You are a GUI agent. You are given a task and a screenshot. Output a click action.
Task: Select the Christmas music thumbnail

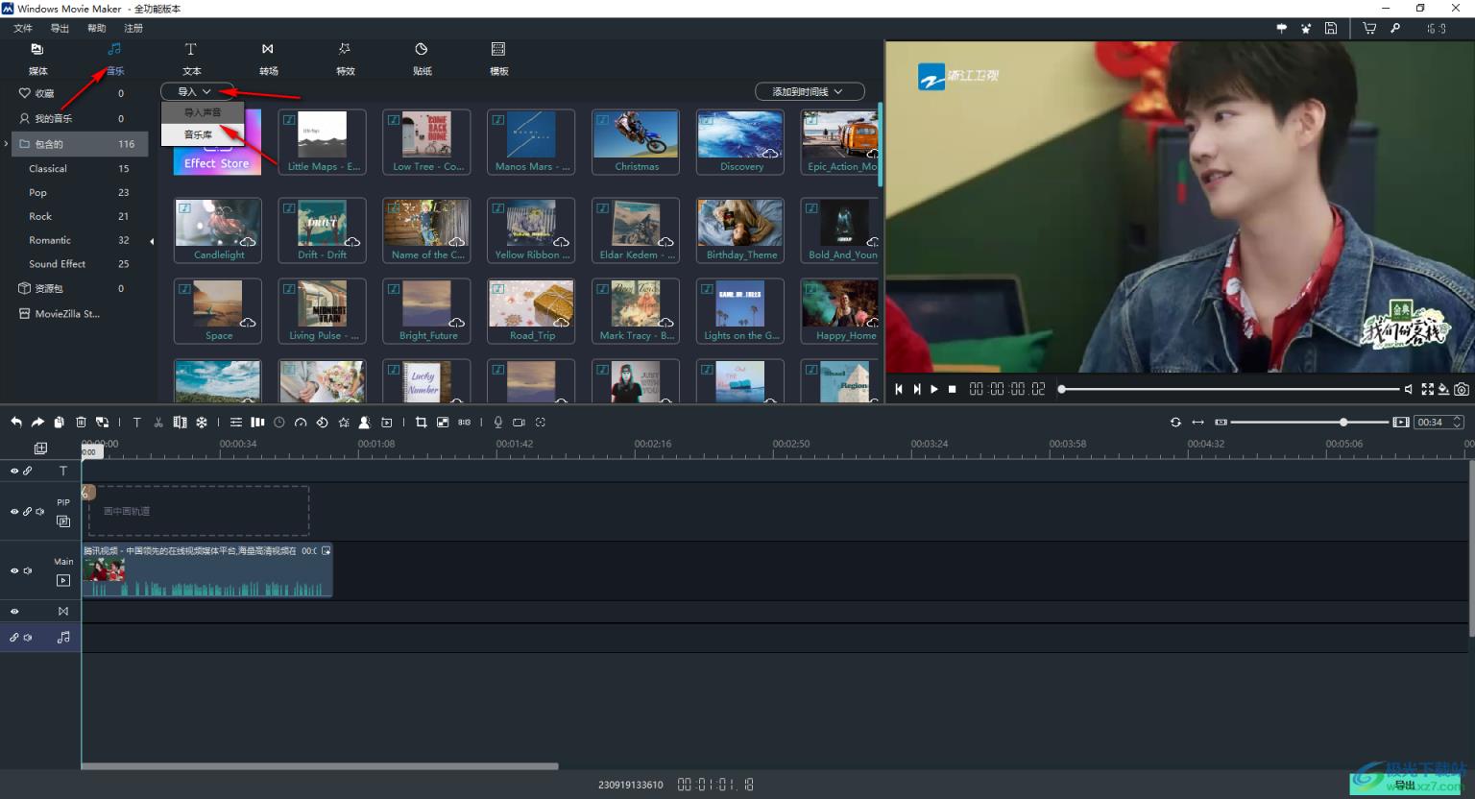636,142
